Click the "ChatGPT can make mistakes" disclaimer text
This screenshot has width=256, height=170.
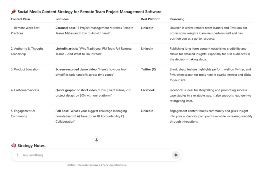click(96, 165)
